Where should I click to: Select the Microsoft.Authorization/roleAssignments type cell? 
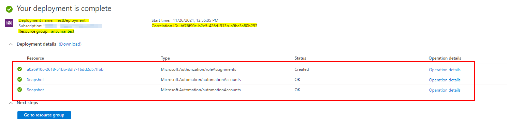199,69
